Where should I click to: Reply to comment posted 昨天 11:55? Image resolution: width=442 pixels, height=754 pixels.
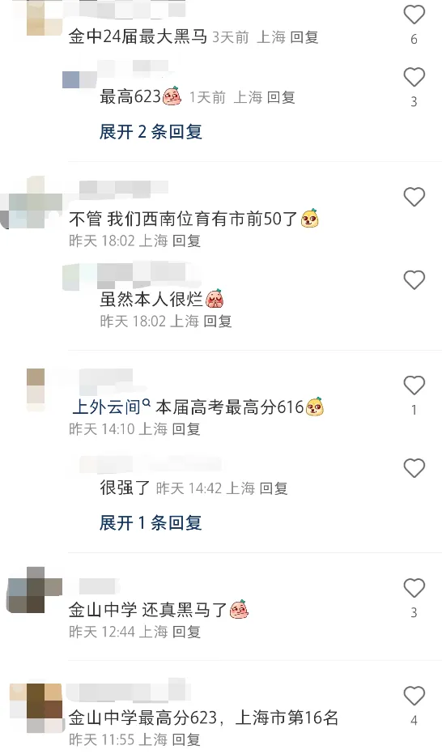pos(186,739)
